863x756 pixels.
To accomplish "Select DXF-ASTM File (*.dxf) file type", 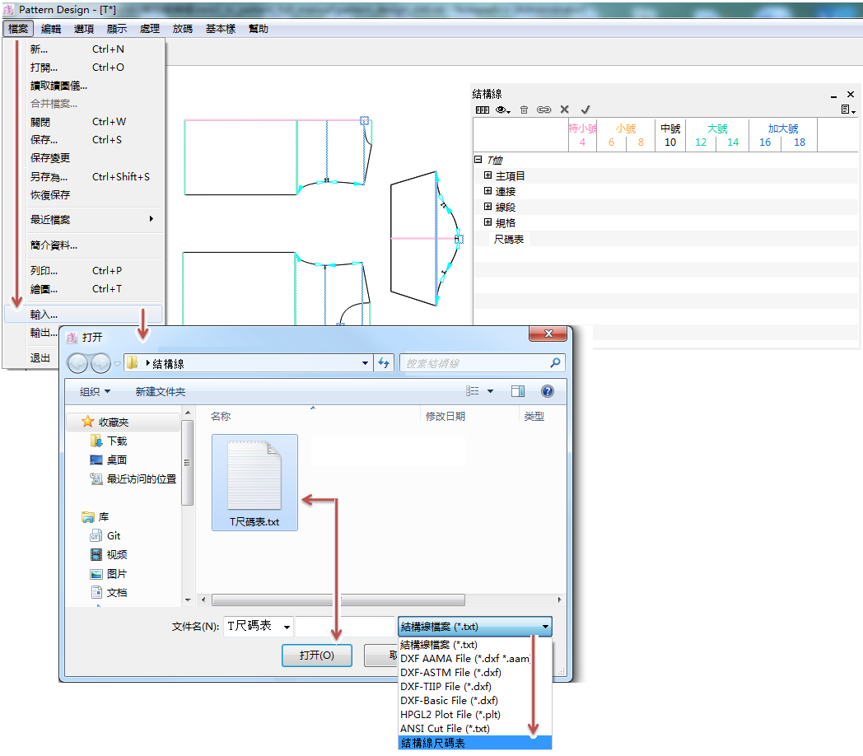I will (474, 672).
